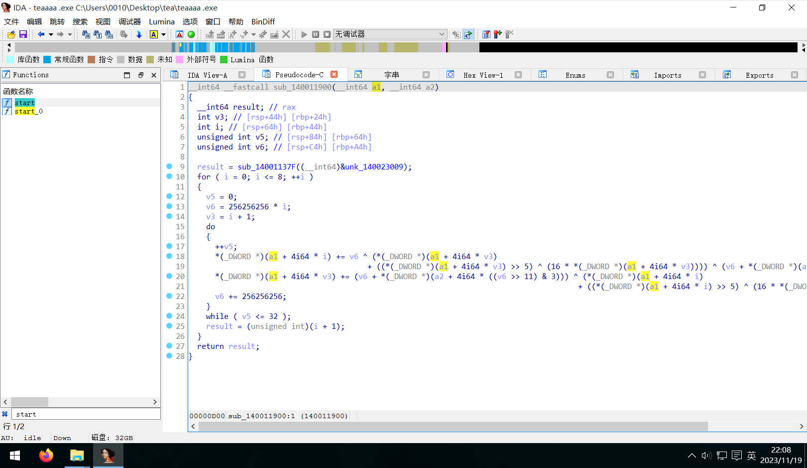Click the greyed binoculars search-next icon
This screenshot has height=468, width=807.
(x=124, y=34)
